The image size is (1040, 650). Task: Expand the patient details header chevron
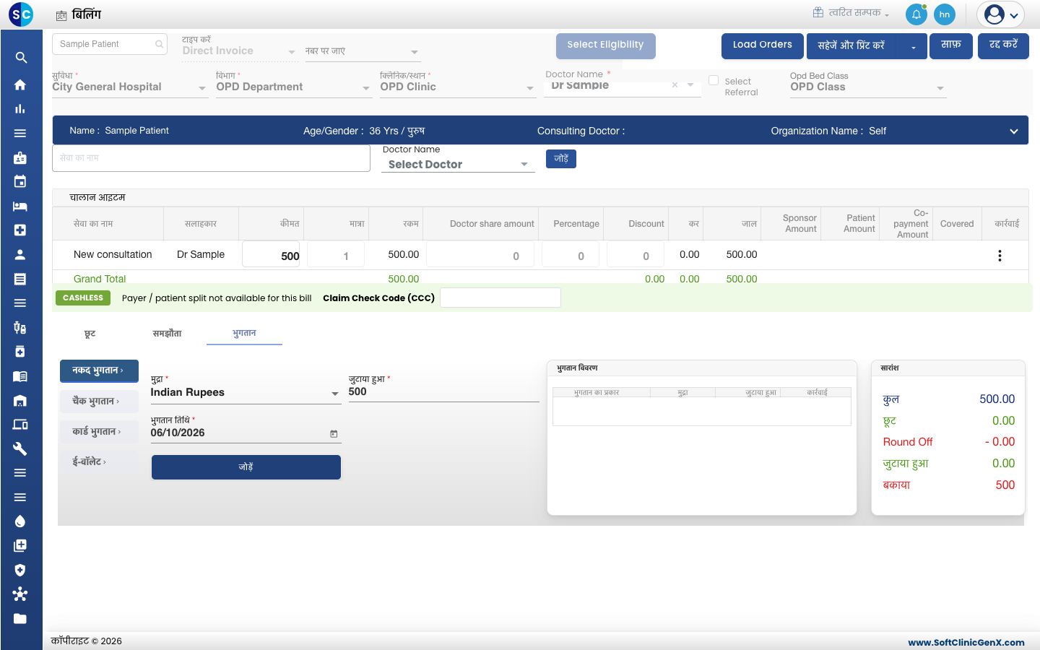[x=1014, y=131]
